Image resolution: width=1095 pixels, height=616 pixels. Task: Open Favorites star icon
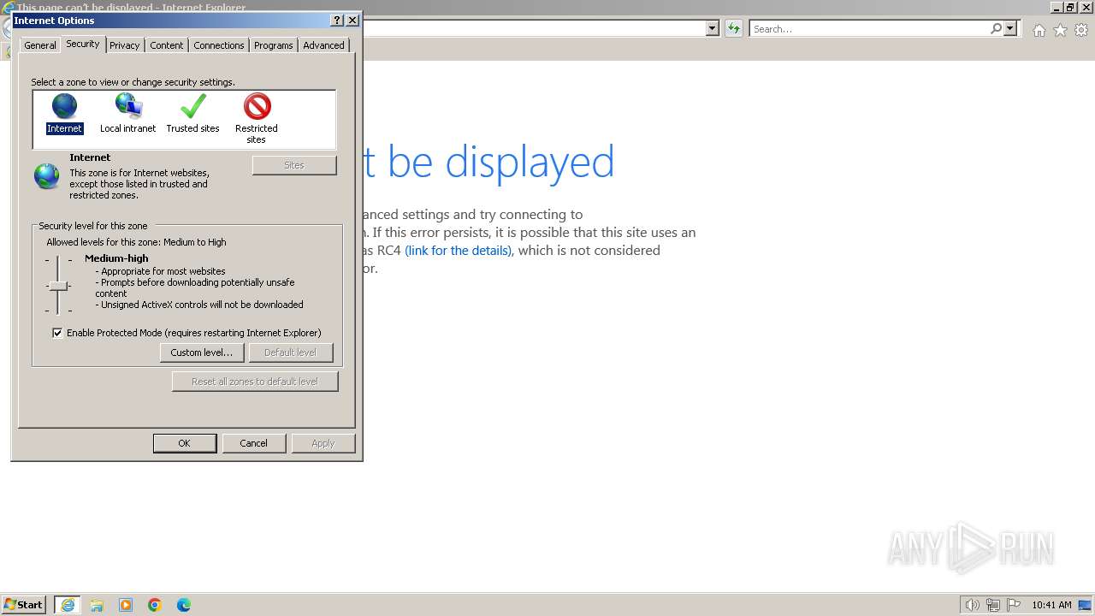tap(1060, 30)
